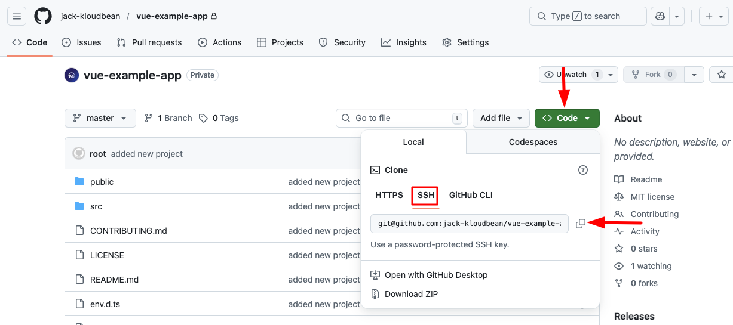Click the Fork button
The image size is (733, 325).
point(654,75)
